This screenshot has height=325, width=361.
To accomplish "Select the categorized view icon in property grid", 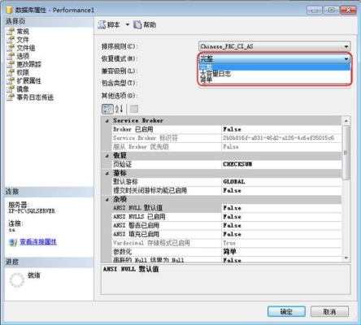I will (107, 109).
